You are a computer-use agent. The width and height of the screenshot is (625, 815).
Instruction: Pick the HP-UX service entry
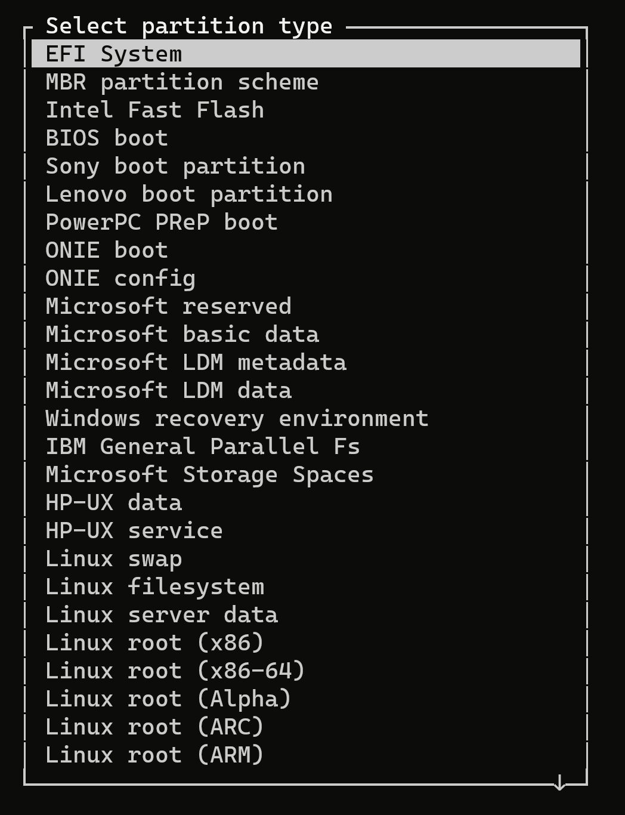point(134,530)
